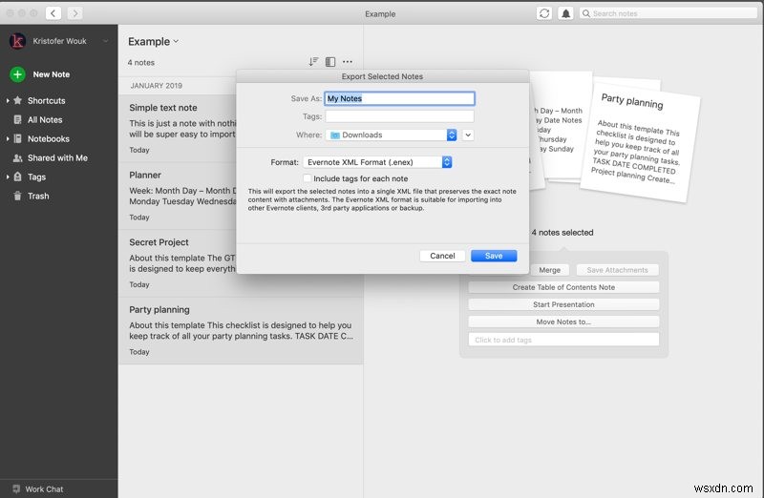Open Trash in the sidebar
This screenshot has height=498, width=764.
(x=38, y=196)
